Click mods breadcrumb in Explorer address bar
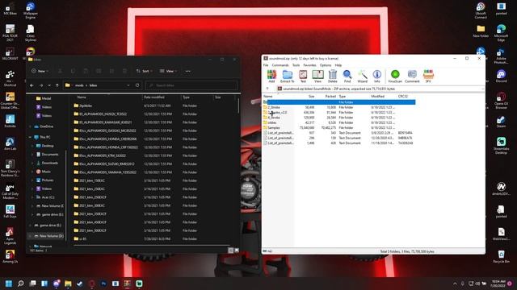The height and width of the screenshot is (290, 517). coord(79,85)
